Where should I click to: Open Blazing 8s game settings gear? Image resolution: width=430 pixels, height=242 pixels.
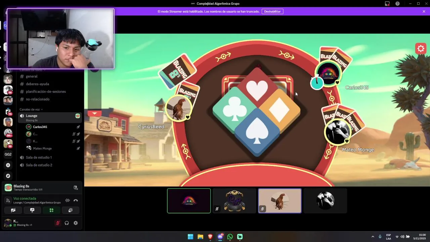pyautogui.click(x=421, y=48)
